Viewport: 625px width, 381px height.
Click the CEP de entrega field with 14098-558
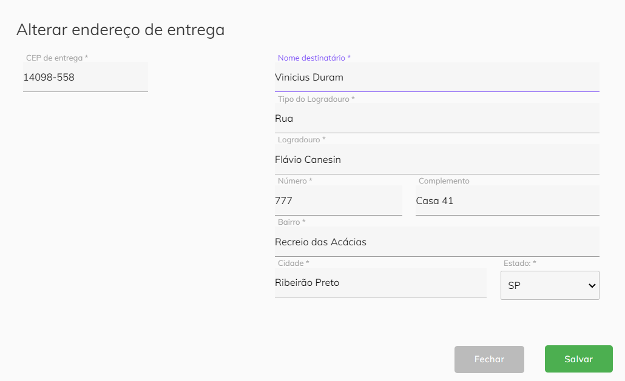pos(86,77)
